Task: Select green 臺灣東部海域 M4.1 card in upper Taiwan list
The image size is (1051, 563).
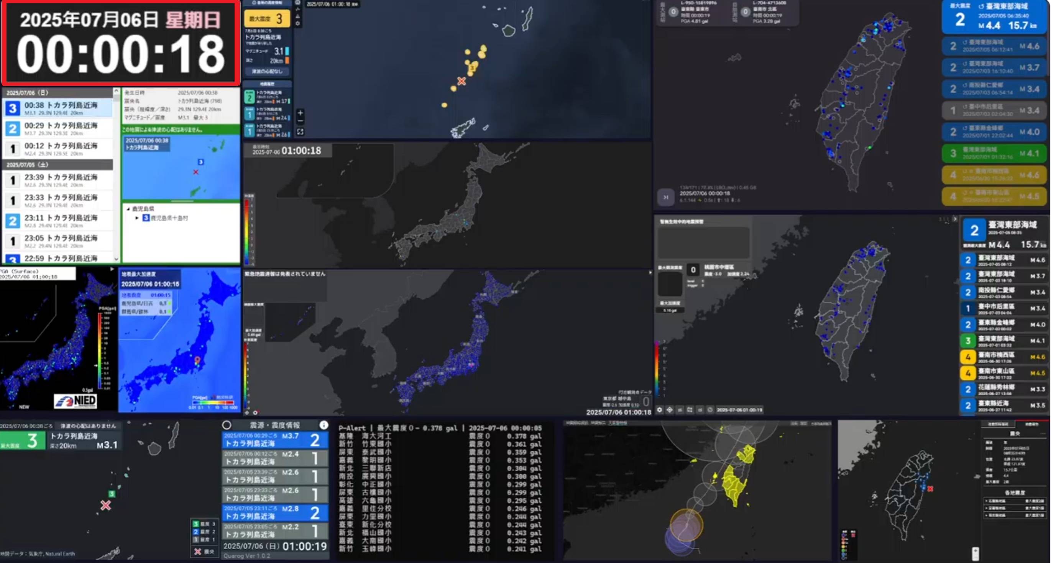Action: click(x=995, y=153)
